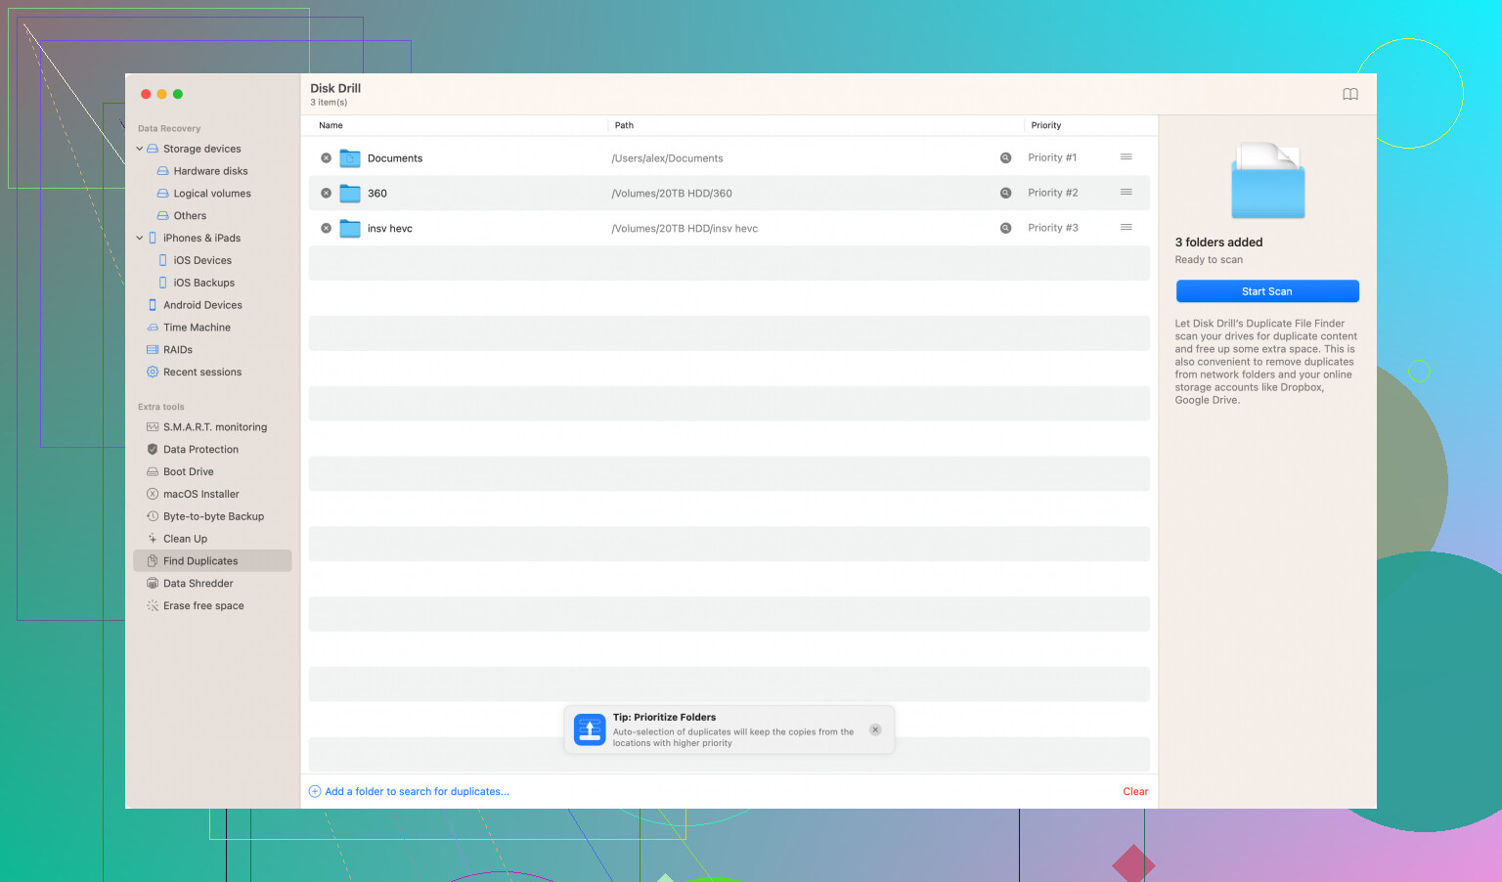The width and height of the screenshot is (1502, 882).
Task: Collapse the iPhones & iPads group
Action: [140, 238]
